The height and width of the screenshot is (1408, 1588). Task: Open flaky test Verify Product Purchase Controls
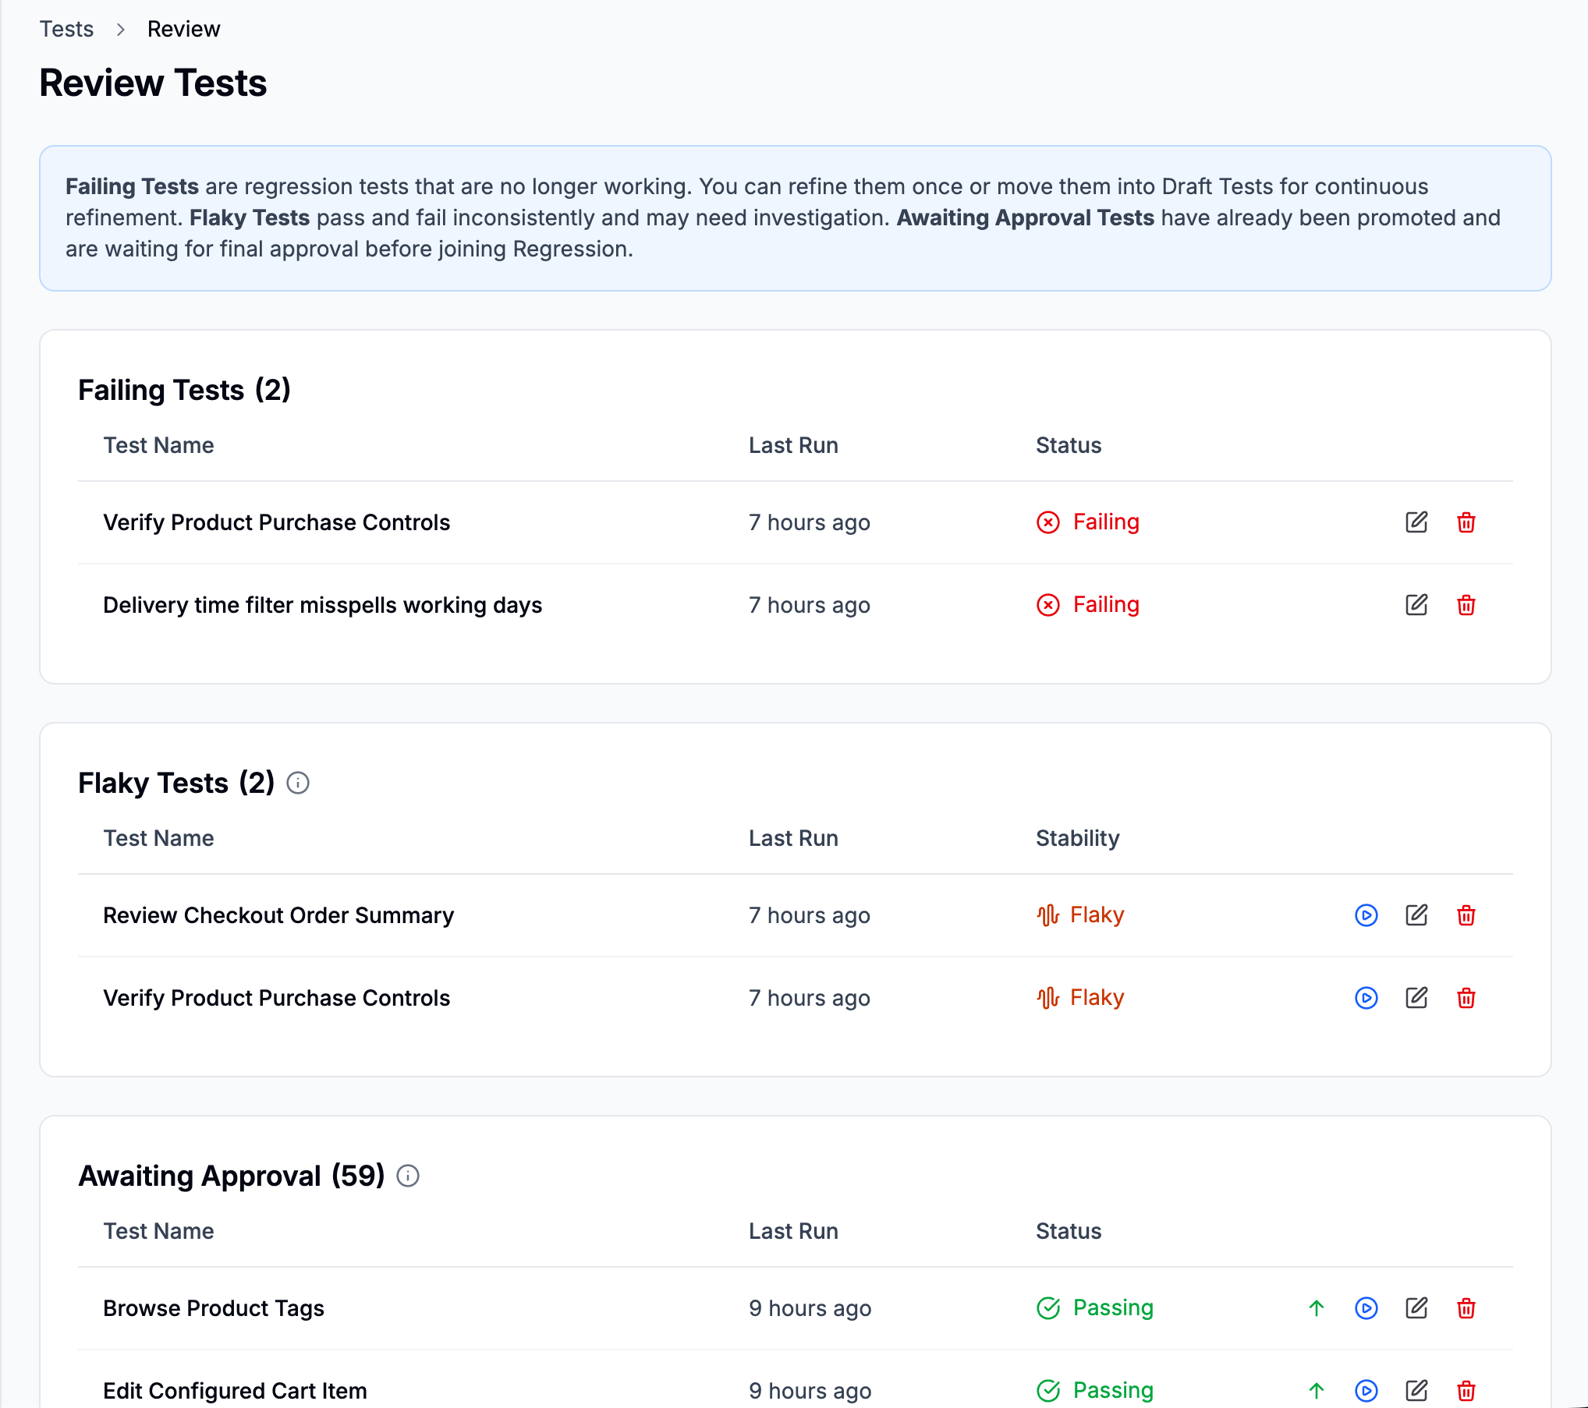point(277,998)
